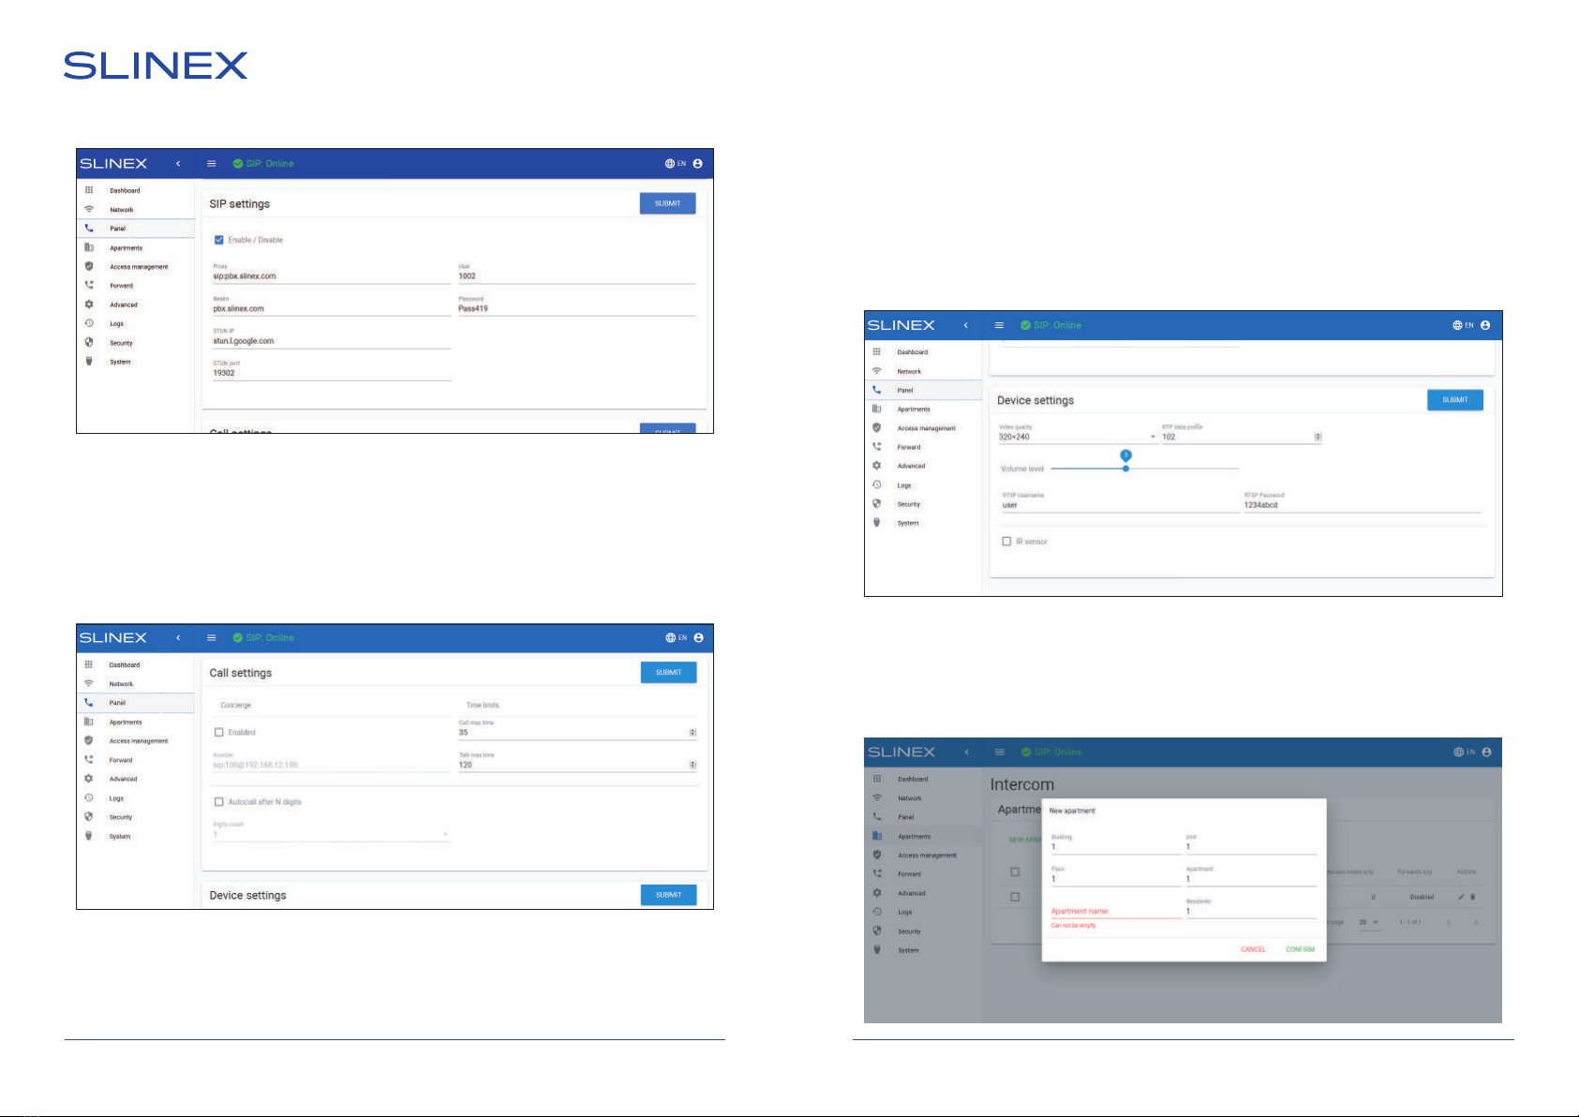The image size is (1579, 1117).
Task: Select Forward item in Call settings window sidebar
Action: (121, 760)
